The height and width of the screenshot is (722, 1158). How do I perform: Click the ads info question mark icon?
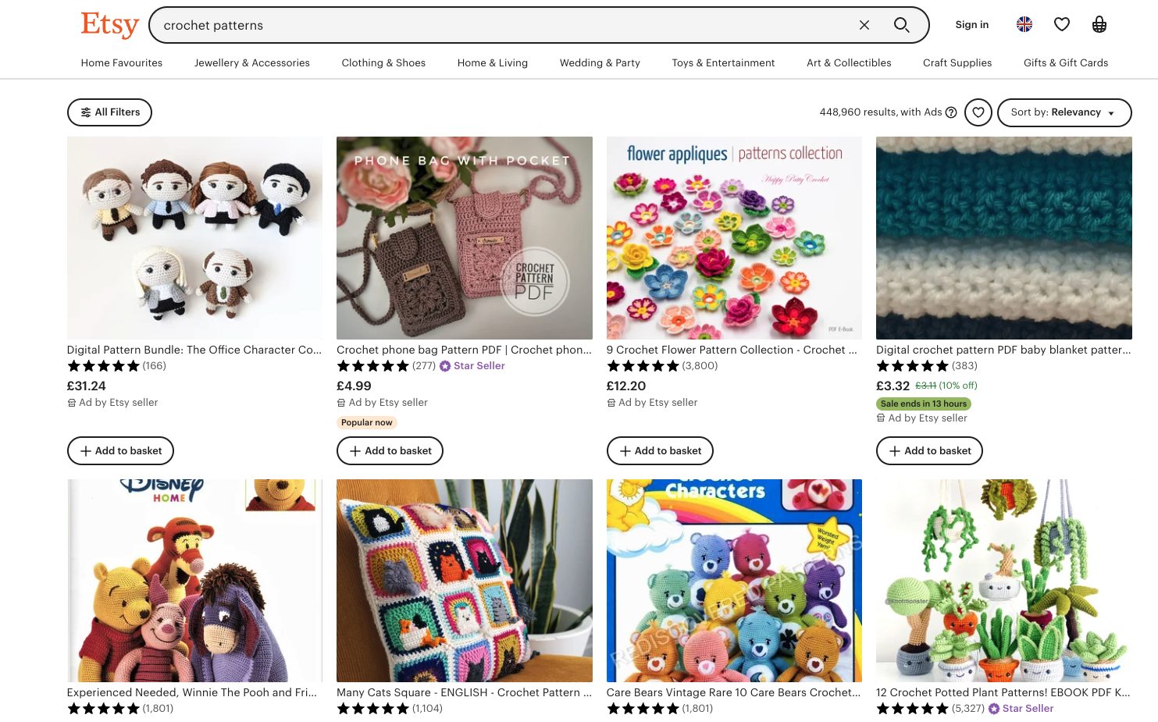pos(951,112)
